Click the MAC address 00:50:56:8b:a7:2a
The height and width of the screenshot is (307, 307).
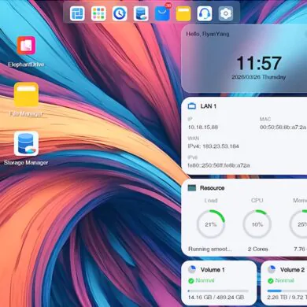pyautogui.click(x=283, y=128)
